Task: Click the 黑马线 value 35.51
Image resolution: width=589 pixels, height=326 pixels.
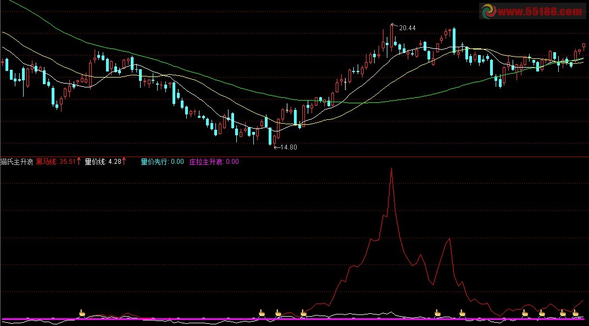Action: [67, 162]
